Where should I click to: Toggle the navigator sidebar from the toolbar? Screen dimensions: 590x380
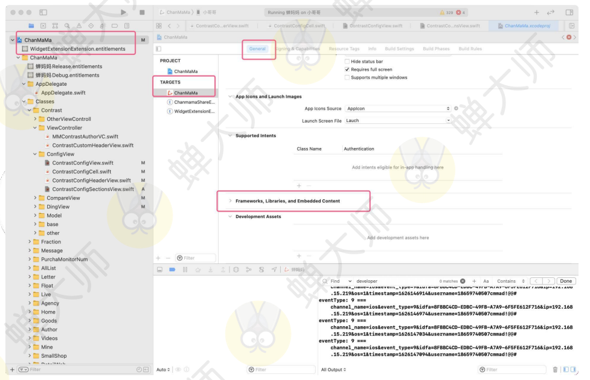[x=43, y=13]
